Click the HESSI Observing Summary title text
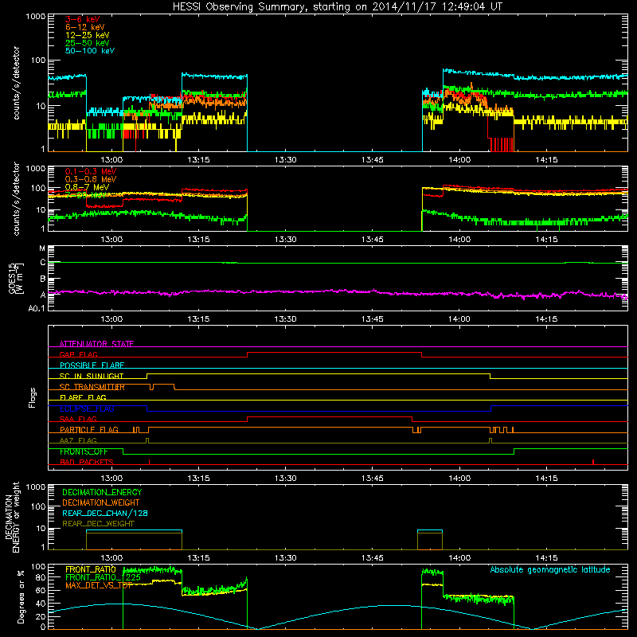 (x=337, y=7)
